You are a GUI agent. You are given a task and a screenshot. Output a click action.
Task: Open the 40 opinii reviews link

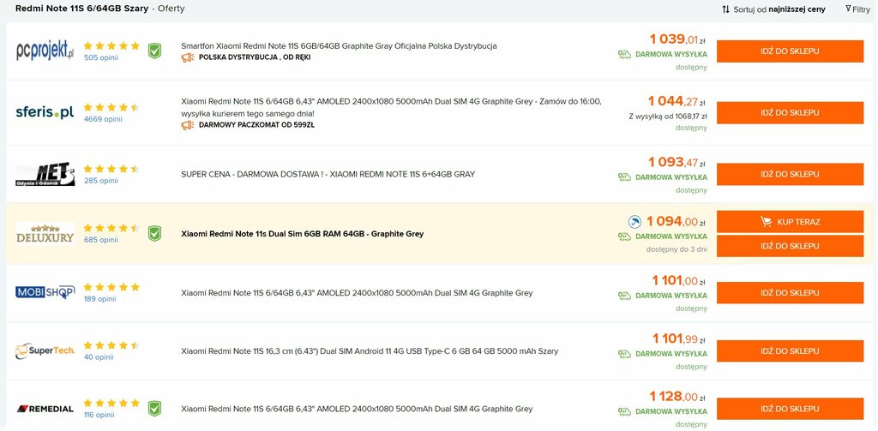click(x=99, y=357)
